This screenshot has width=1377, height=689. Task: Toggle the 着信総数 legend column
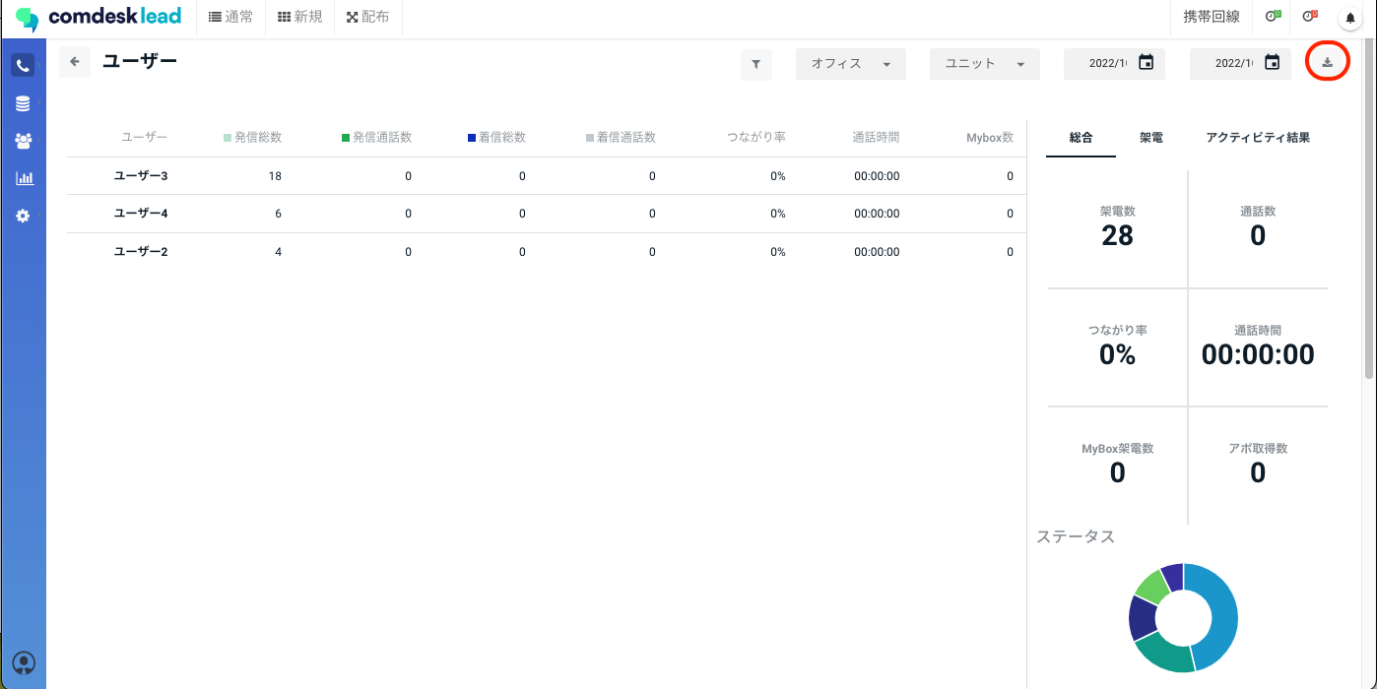click(496, 138)
